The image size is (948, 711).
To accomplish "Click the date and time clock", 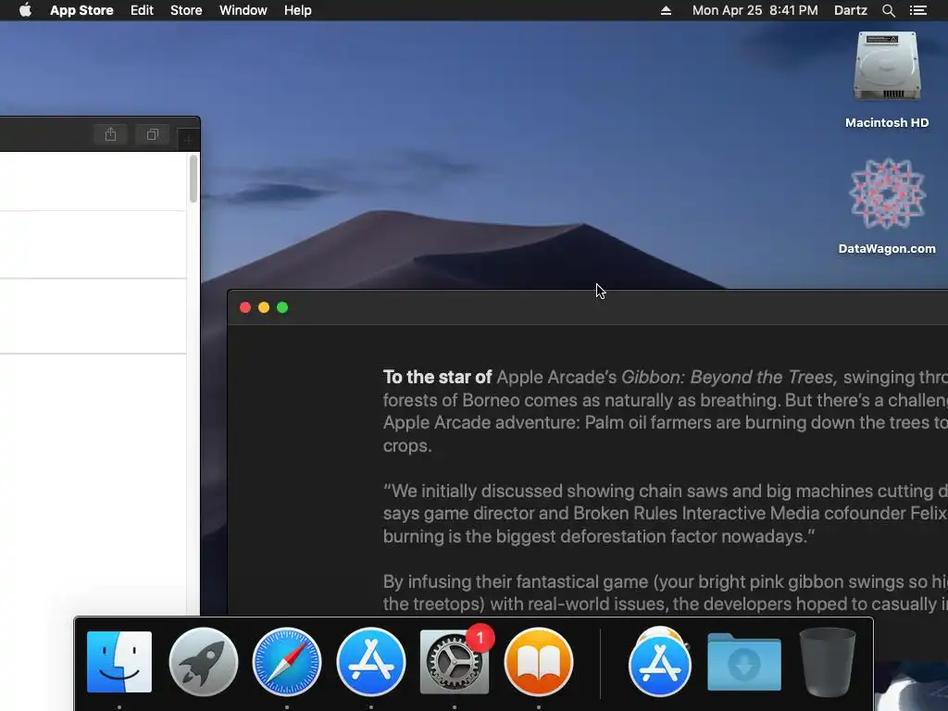I will pyautogui.click(x=755, y=10).
